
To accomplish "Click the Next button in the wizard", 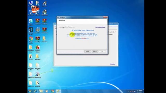I will click(95, 51).
